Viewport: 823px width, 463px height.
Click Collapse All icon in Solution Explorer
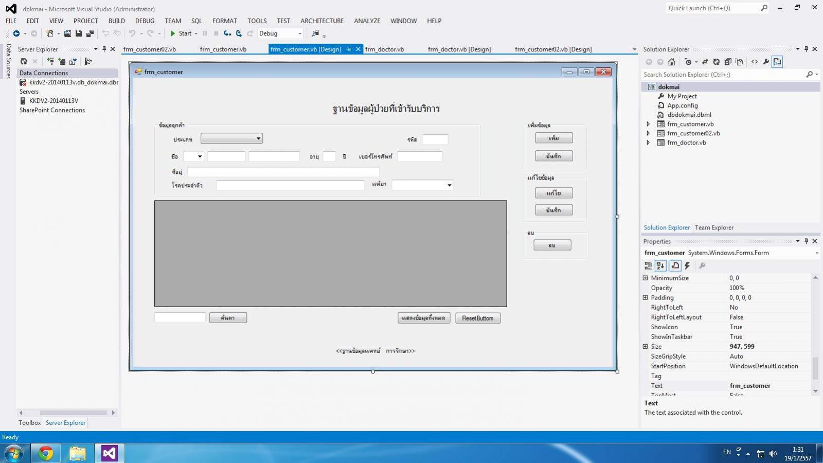tap(728, 62)
